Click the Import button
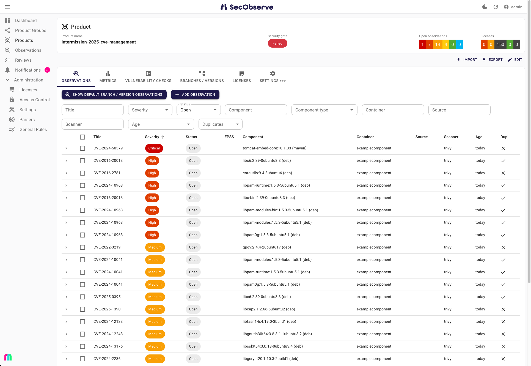The width and height of the screenshot is (531, 366). 467,59
